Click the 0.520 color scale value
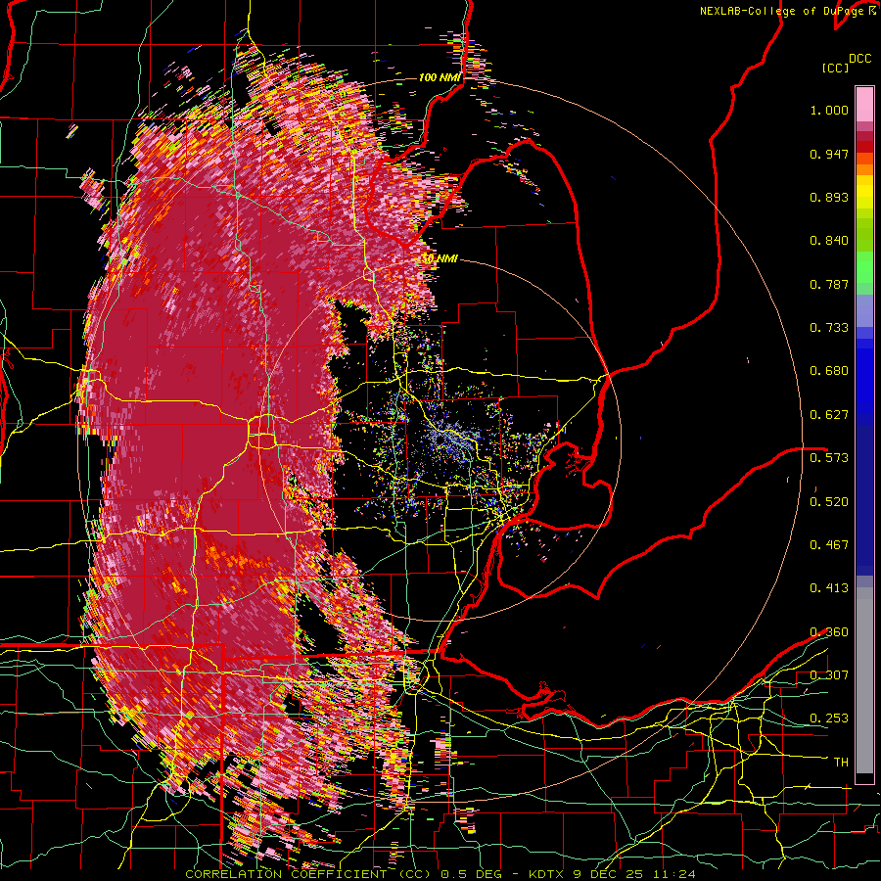The image size is (881, 881). point(829,502)
